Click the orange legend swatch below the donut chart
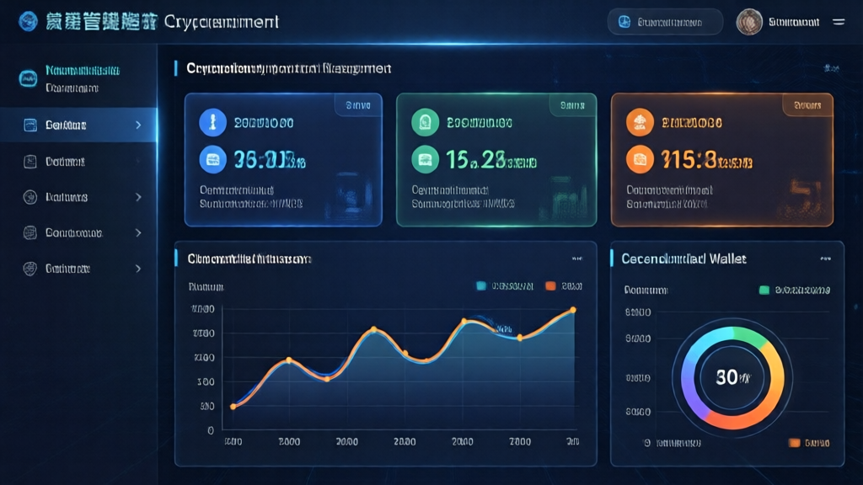This screenshot has width=863, height=485. click(x=793, y=443)
